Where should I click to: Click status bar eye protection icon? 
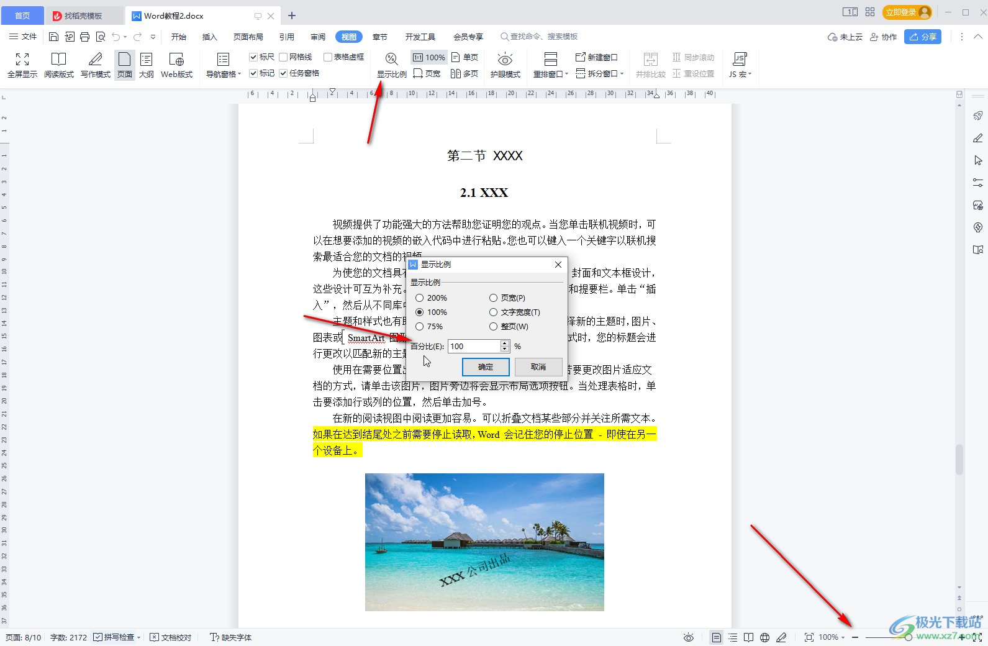click(688, 637)
